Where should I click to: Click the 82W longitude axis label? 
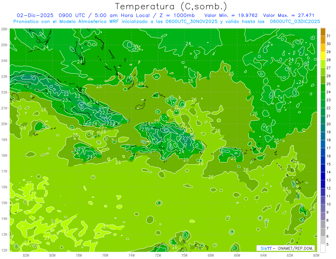tap(26, 255)
